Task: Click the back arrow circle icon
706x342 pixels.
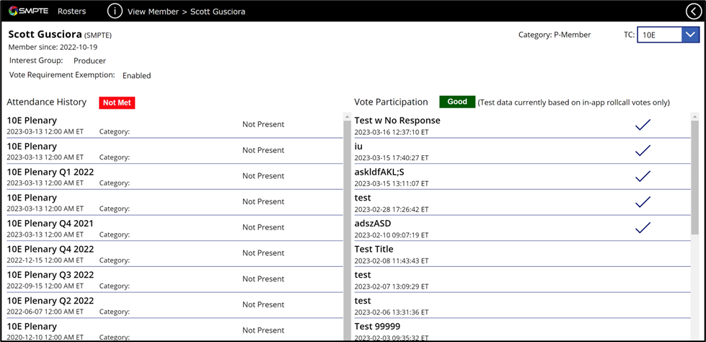Action: click(692, 11)
